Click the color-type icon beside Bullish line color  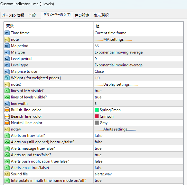pos(7,110)
